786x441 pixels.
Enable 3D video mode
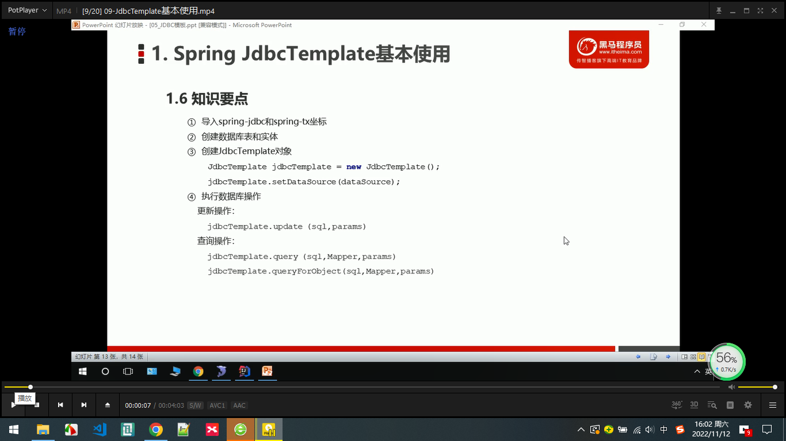coord(694,405)
